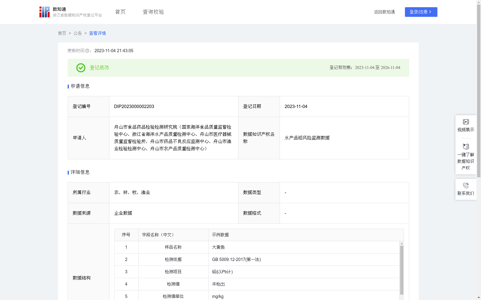Click the 检测依据 field name
The height and width of the screenshot is (300, 481).
click(x=173, y=259)
